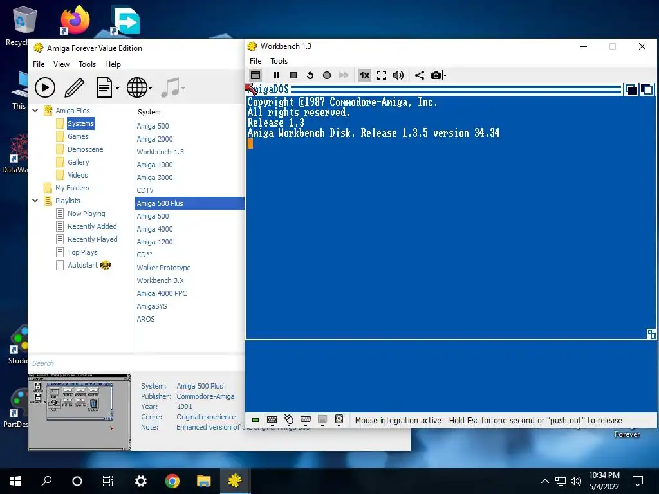Open the hard disk status bar icon
The width and height of the screenshot is (659, 494).
pyautogui.click(x=339, y=419)
